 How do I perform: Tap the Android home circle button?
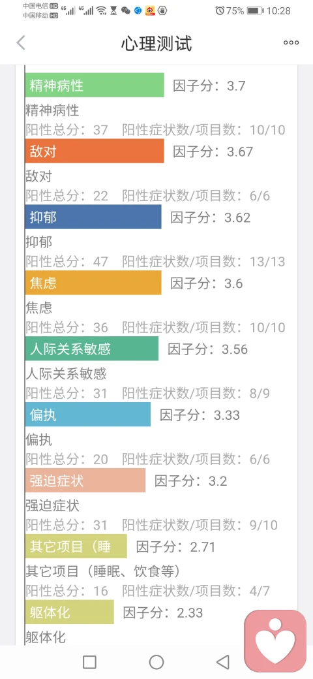pos(156,661)
